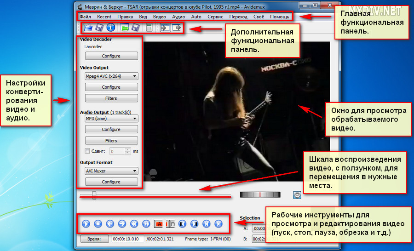Set selection start marker A

tap(158, 224)
